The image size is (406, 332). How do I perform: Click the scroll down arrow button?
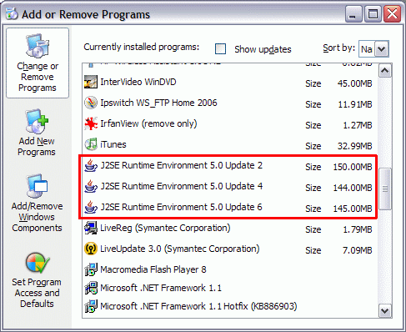point(385,310)
